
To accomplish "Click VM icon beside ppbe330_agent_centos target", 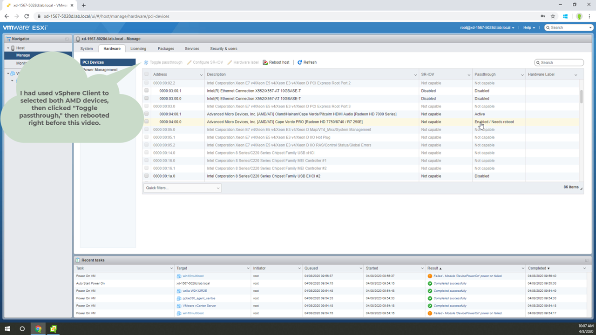I will click(179, 298).
